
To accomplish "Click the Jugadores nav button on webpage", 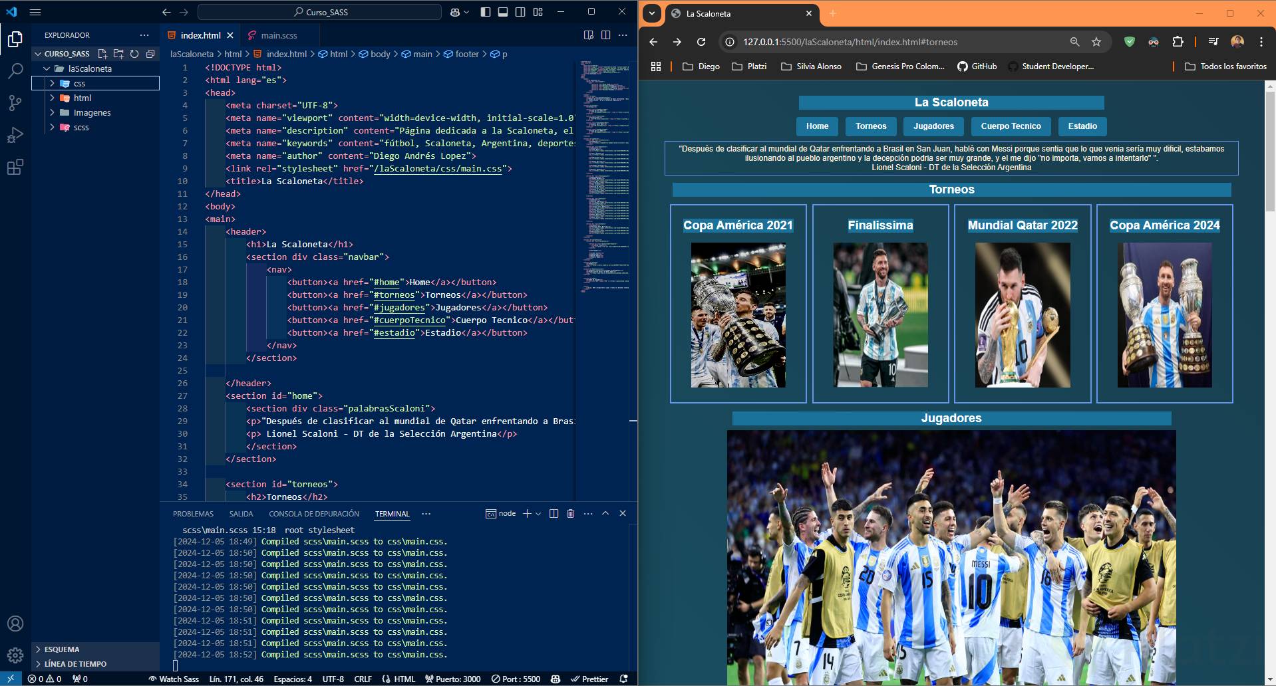I will [933, 126].
